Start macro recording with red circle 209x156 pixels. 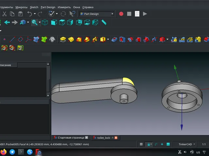click(x=121, y=14)
